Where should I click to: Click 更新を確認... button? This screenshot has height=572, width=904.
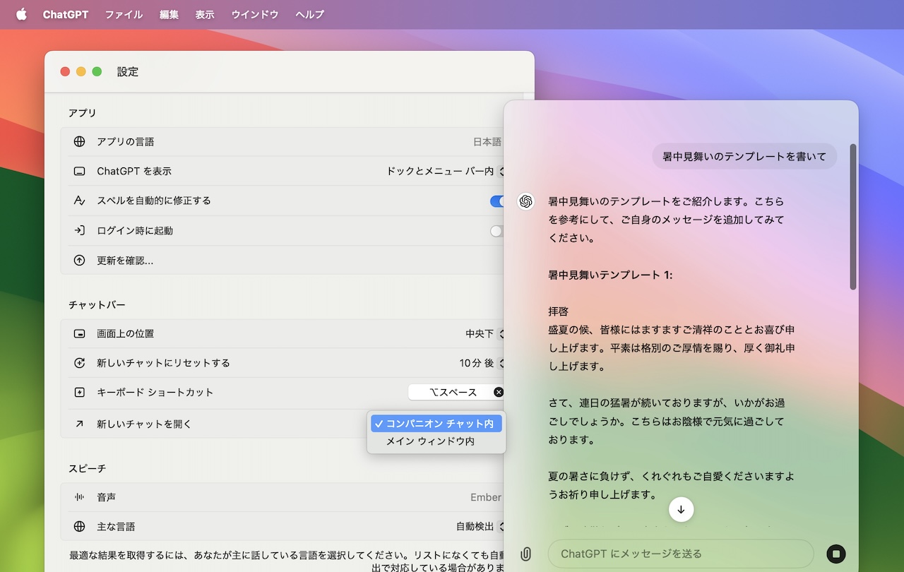coord(125,261)
